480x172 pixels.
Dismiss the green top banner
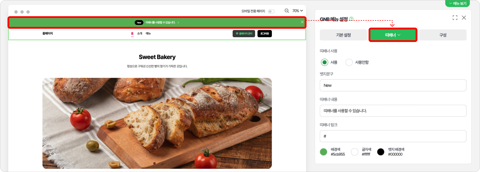pos(302,22)
